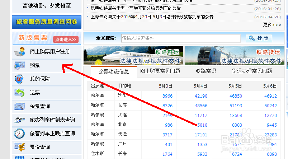Screen dimensions: 288x159
Task: Click 点击进入>> button for new ticketing
Action: pyautogui.click(x=66, y=39)
